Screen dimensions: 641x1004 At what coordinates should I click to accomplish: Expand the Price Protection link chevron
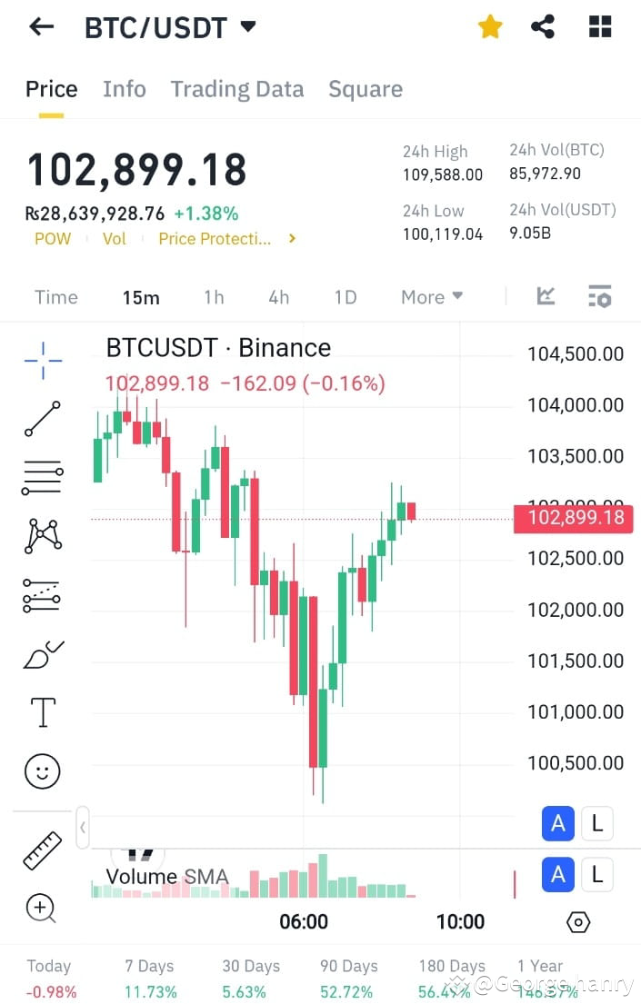[x=291, y=238]
